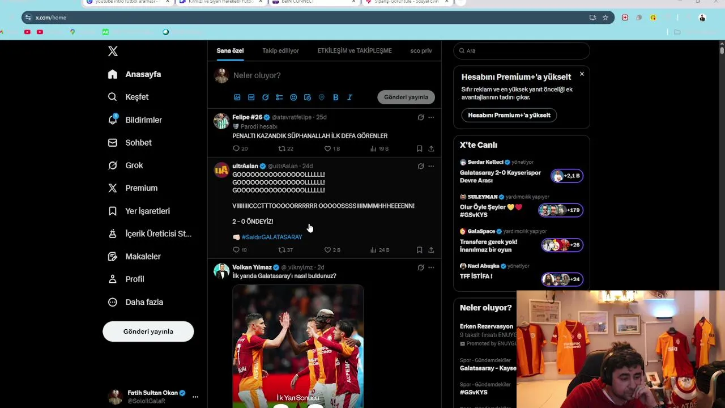Open more options on ultrAslan post
725x408 pixels.
[431, 166]
